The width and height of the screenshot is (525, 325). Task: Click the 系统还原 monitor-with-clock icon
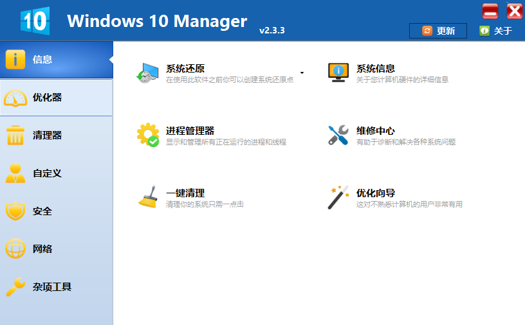click(x=148, y=73)
